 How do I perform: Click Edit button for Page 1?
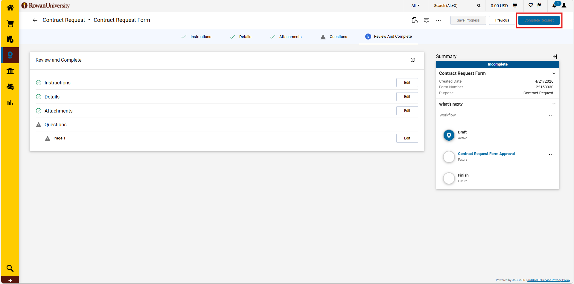407,138
